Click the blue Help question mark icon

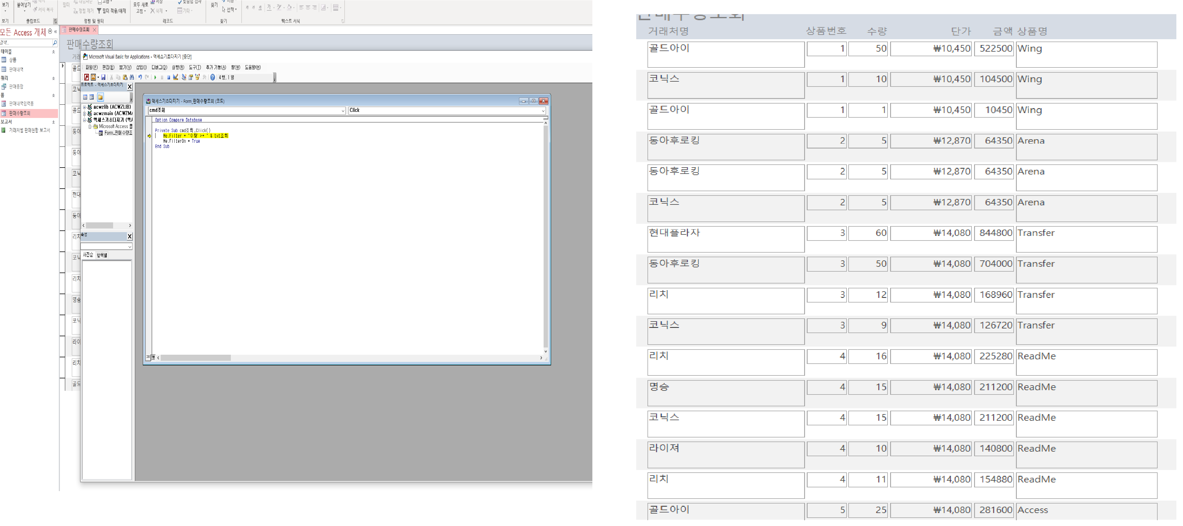[x=213, y=78]
